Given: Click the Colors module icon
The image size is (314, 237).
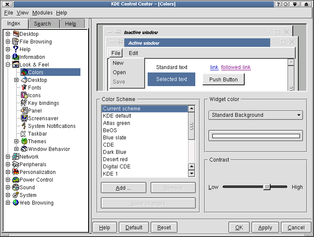Looking at the screenshot, I should click(x=24, y=72).
